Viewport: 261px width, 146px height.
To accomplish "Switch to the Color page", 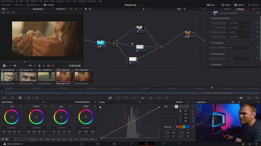I will point(147,144).
